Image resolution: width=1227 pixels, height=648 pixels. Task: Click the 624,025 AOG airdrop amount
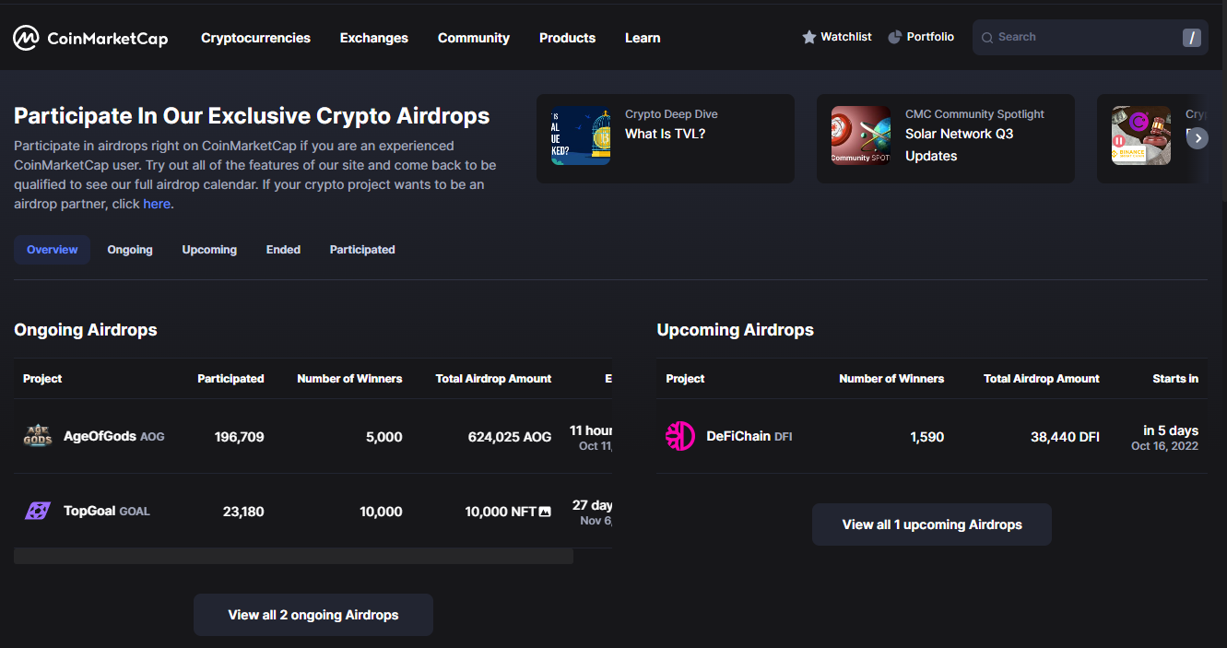point(510,437)
